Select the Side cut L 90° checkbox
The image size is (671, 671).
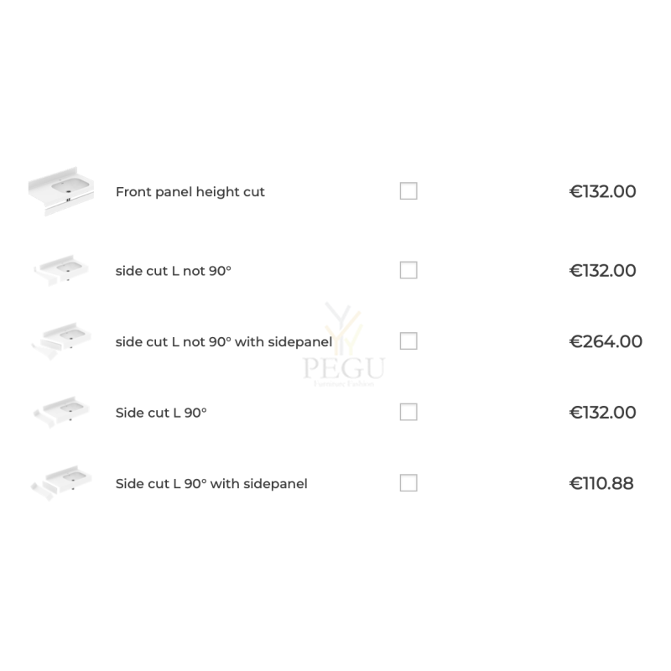(408, 412)
